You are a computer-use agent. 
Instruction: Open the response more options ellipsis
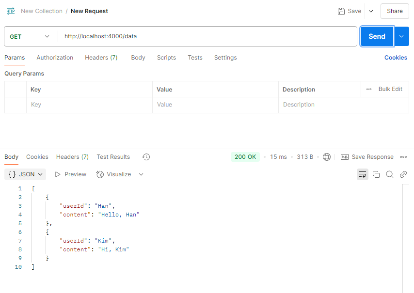[403, 157]
